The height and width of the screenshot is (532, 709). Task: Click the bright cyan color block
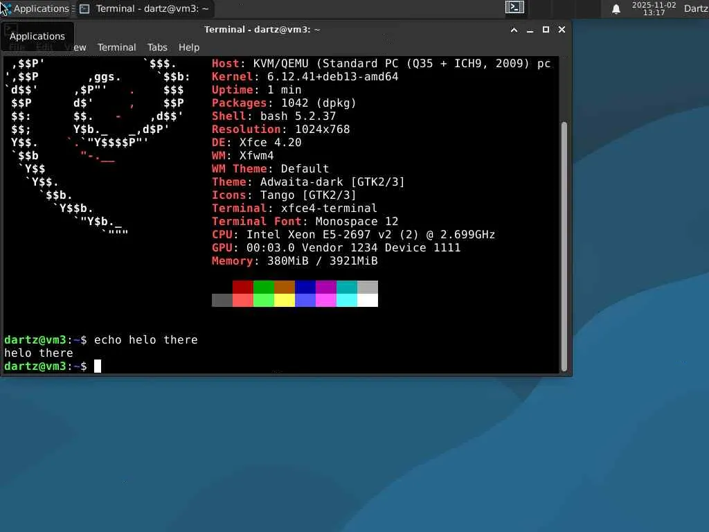tap(347, 300)
